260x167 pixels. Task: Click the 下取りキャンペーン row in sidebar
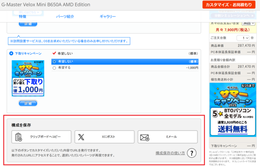coord(233,146)
